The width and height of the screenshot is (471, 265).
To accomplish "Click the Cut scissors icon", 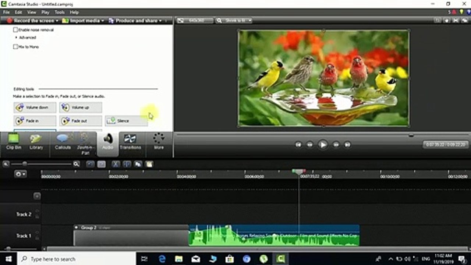I will point(116,164).
